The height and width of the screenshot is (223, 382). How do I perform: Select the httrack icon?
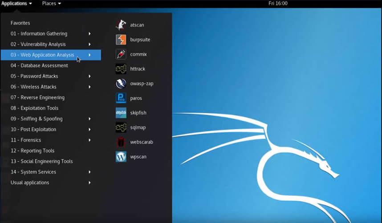click(x=121, y=69)
